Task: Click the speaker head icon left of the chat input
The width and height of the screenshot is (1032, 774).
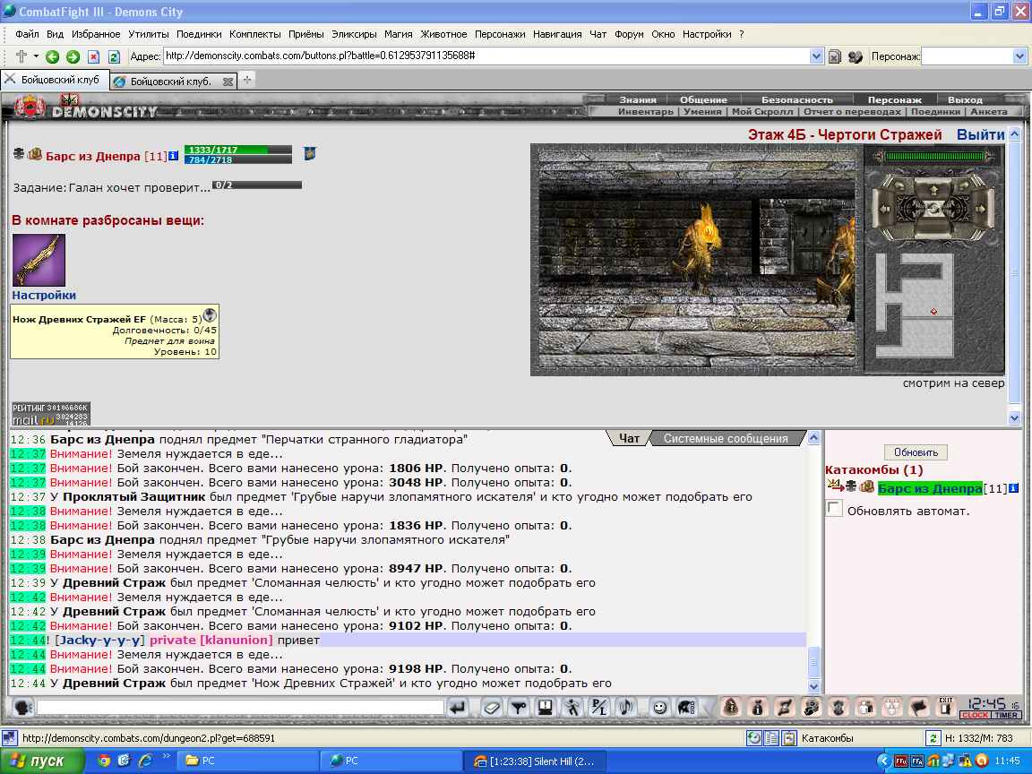Action: click(23, 708)
